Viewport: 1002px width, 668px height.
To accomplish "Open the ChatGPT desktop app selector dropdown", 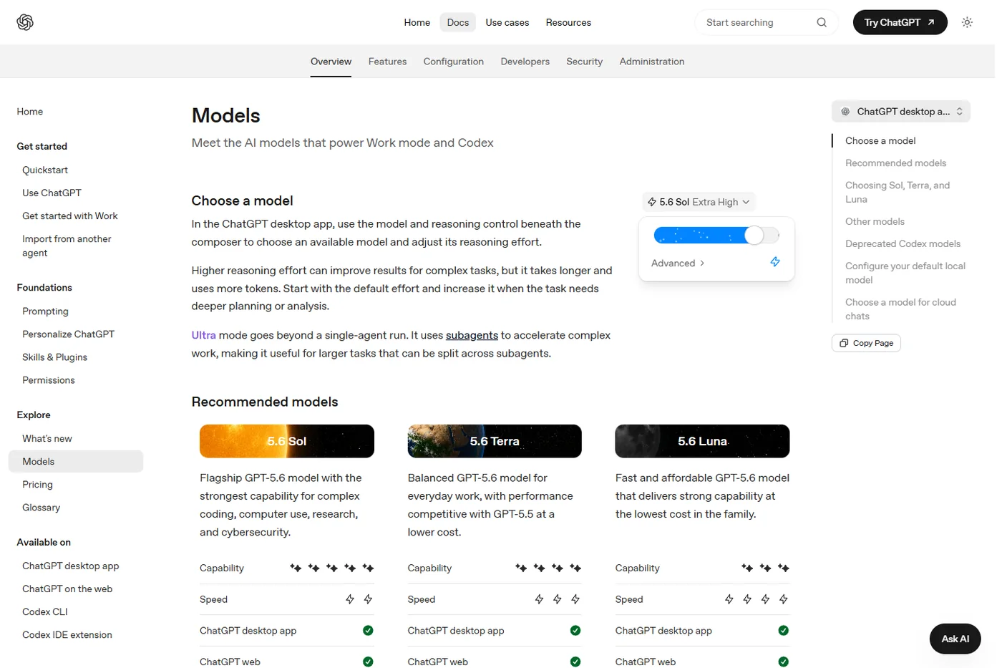I will [901, 112].
